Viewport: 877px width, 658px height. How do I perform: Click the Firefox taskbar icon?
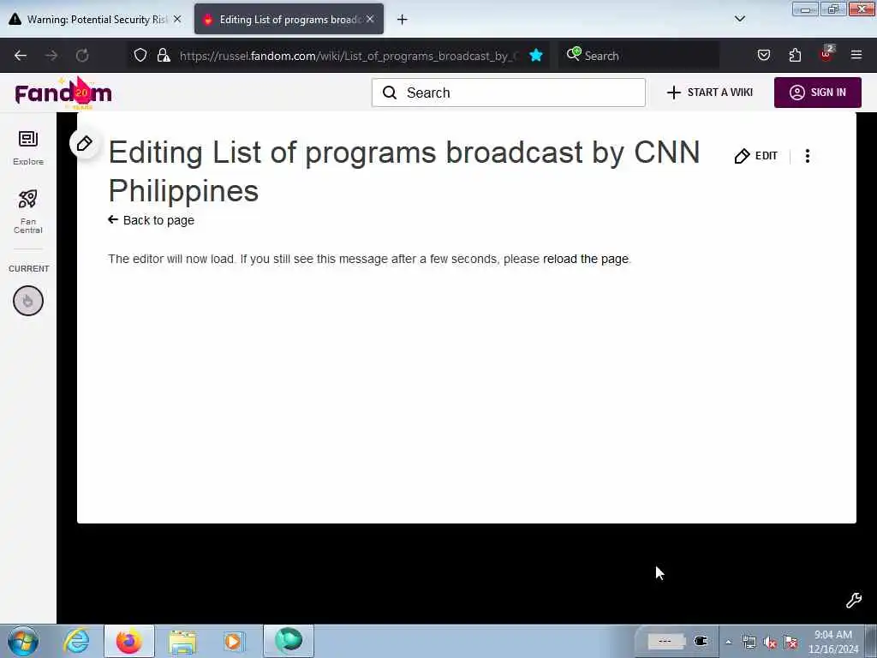click(129, 641)
